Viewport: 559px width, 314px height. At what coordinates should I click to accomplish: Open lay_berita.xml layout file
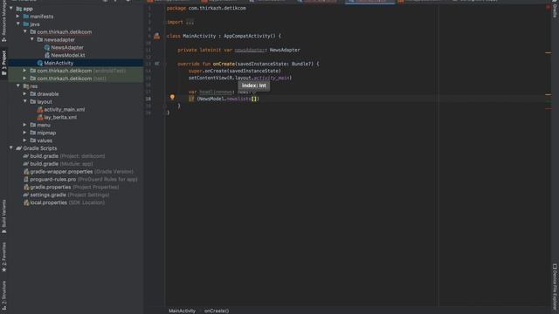(60, 118)
